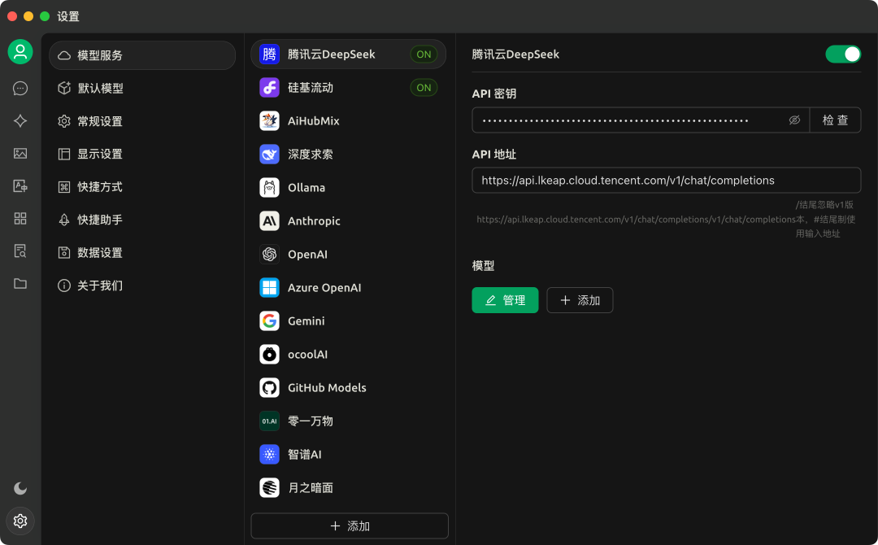Open 显示设置 settings section
This screenshot has height=545, width=878.
pos(142,154)
